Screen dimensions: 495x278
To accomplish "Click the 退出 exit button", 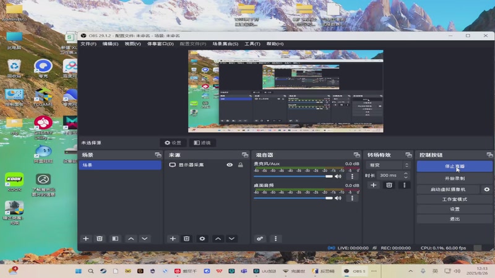I will [455, 219].
